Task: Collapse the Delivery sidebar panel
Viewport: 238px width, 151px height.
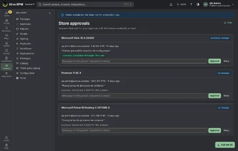Action: click(x=50, y=13)
